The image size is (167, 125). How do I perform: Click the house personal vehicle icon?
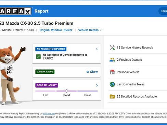(x=112, y=72)
